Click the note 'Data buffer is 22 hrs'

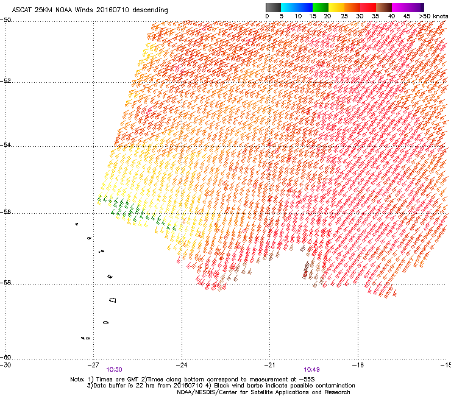click(x=123, y=386)
